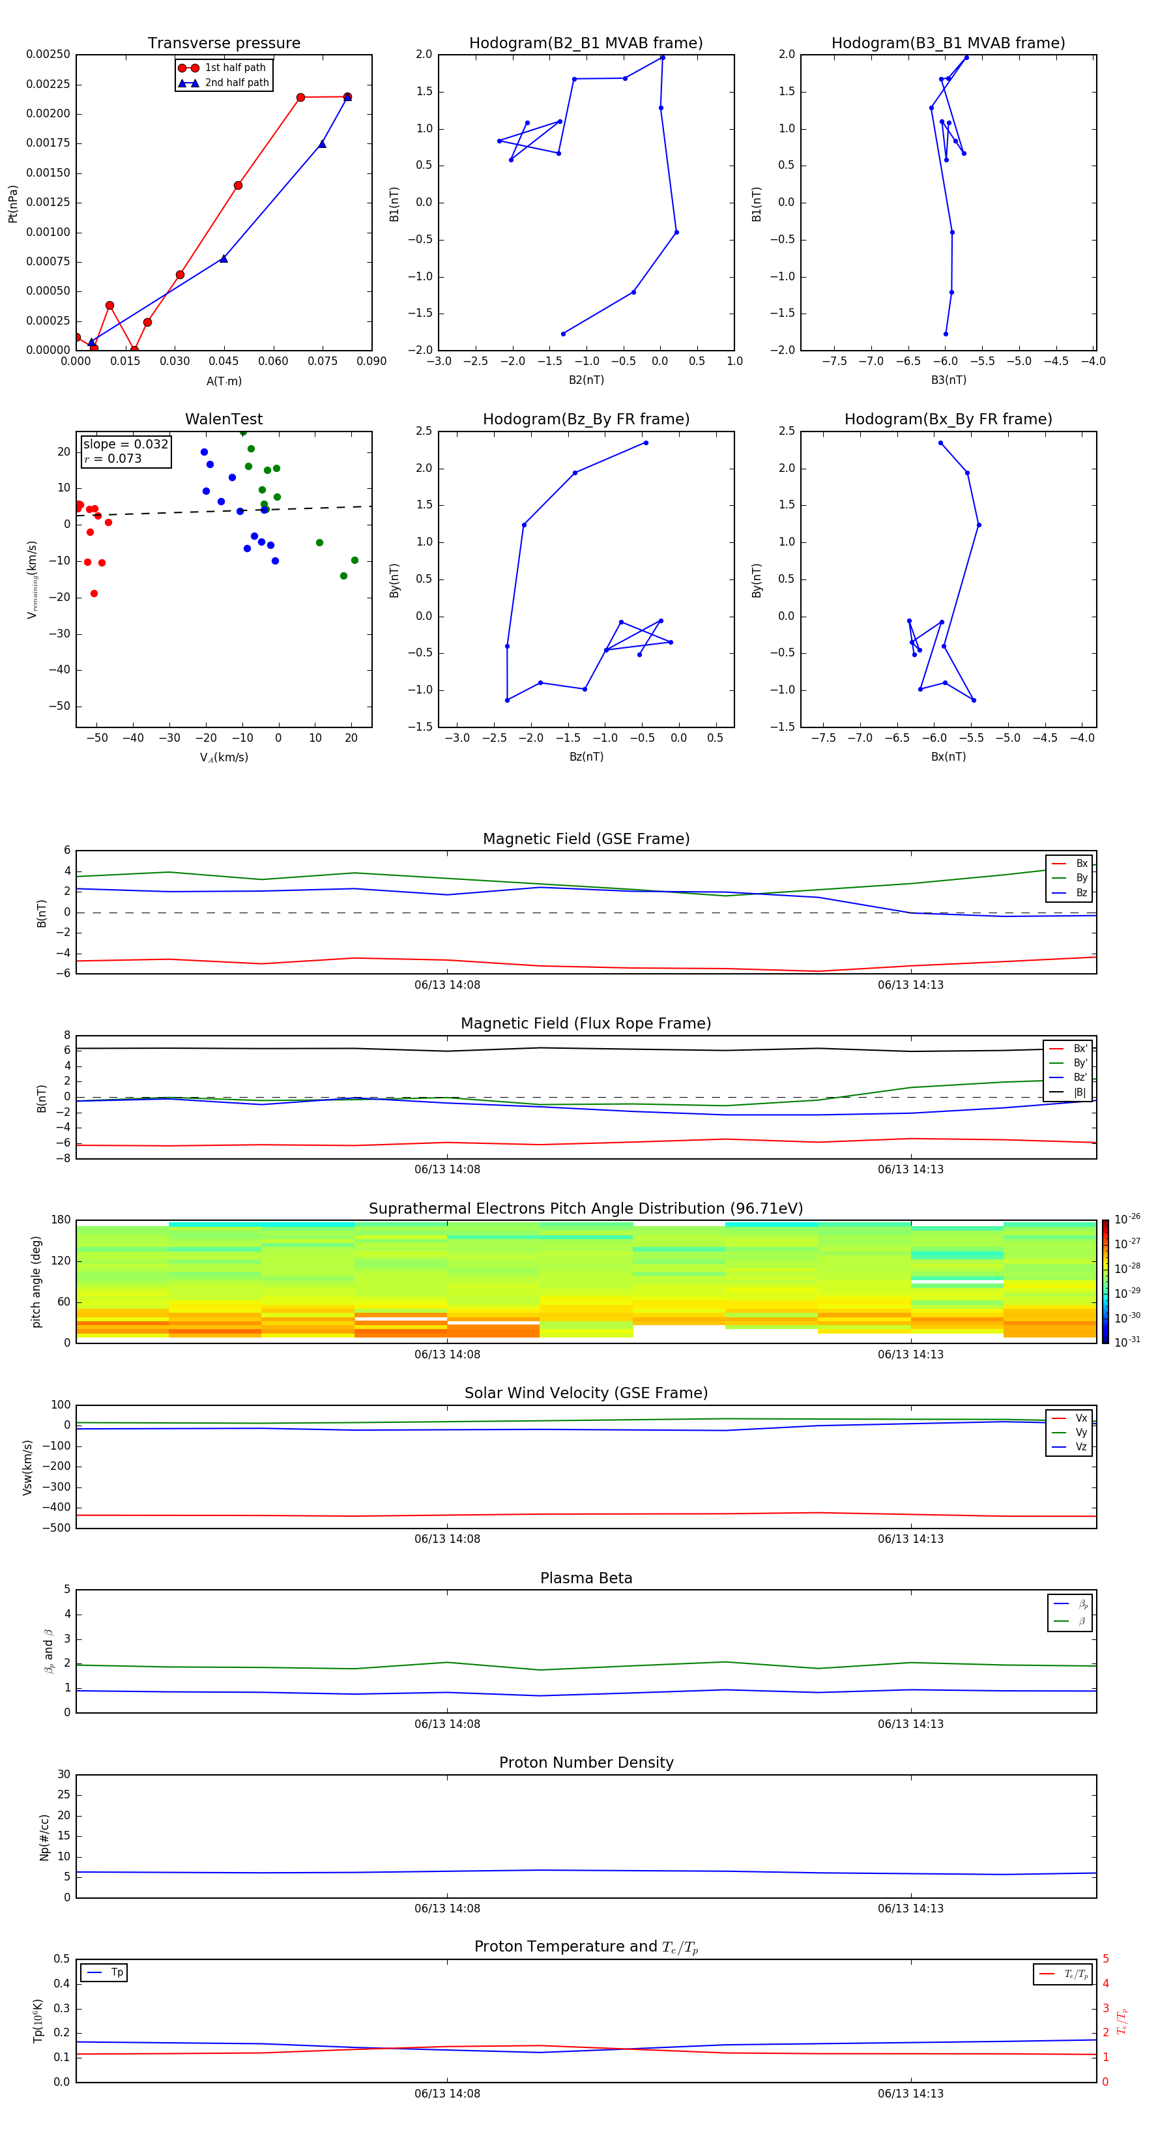The width and height of the screenshot is (1173, 2151).
Task: Click the "Bx(nT)" x-axis label
Action: coord(948,757)
